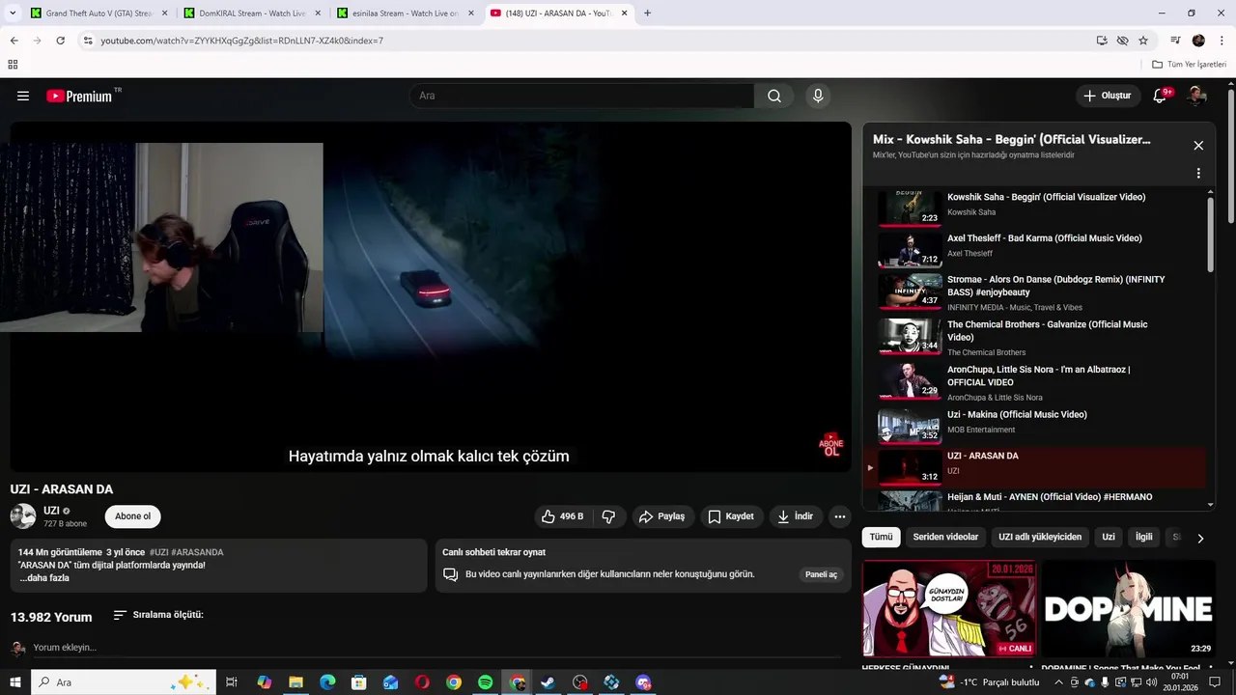Open UZI channel avatar
This screenshot has width=1236, height=695.
(x=23, y=516)
